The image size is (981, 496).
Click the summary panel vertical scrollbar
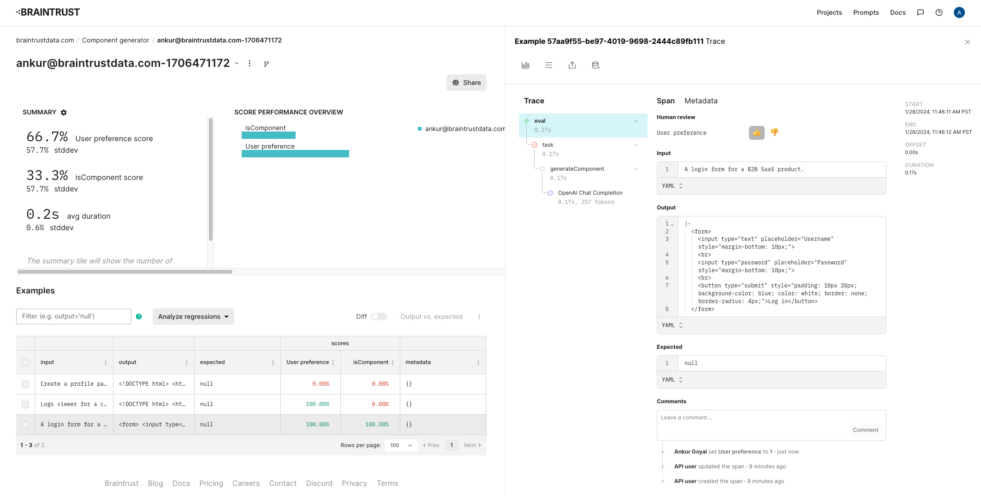point(211,180)
